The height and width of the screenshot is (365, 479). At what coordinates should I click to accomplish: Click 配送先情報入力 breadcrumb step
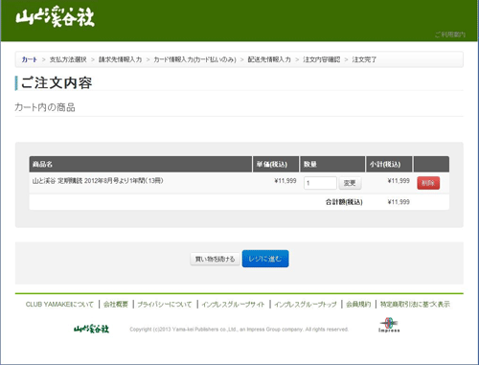(x=269, y=59)
